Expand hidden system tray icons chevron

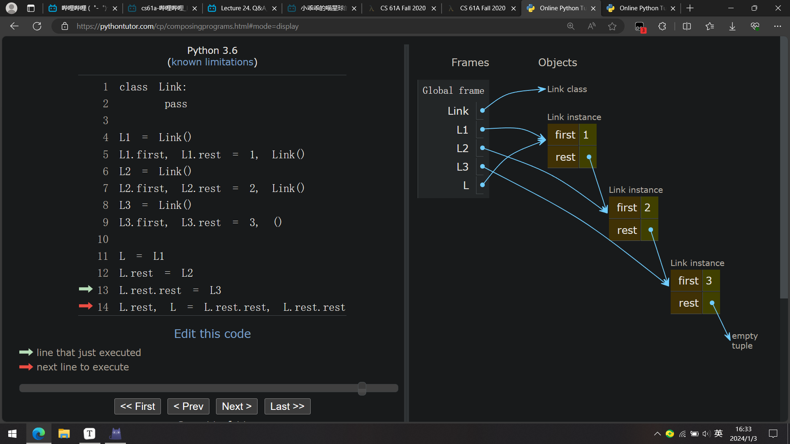[x=657, y=434]
